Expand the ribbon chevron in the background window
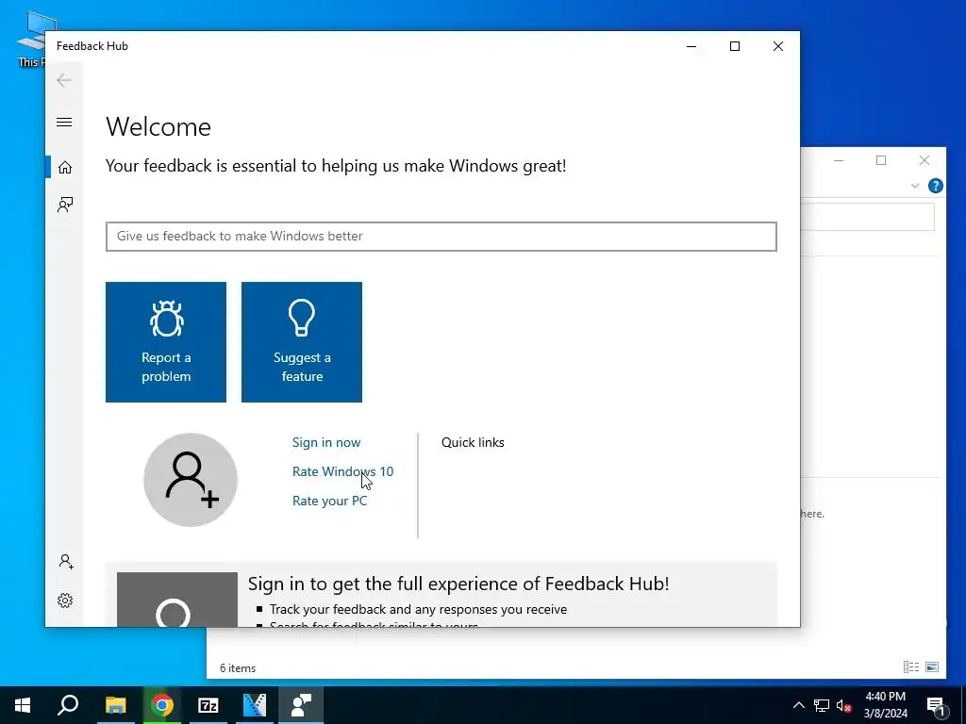 pyautogui.click(x=915, y=186)
